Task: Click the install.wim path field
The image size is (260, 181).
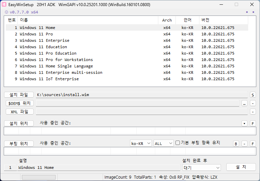Action: click(x=142, y=95)
